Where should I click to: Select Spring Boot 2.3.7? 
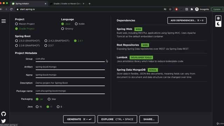(46, 45)
